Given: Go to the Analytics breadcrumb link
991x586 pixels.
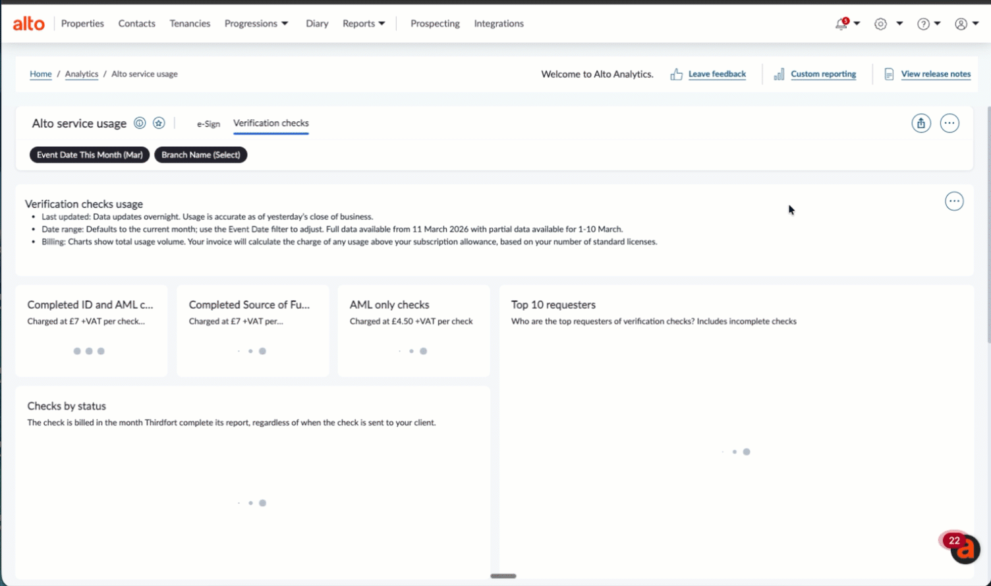Looking at the screenshot, I should [x=82, y=74].
